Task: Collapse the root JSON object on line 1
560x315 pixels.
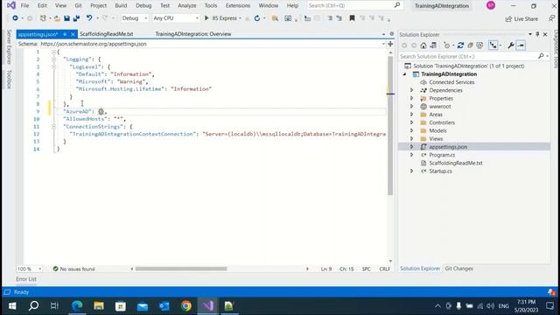Action: [54, 52]
